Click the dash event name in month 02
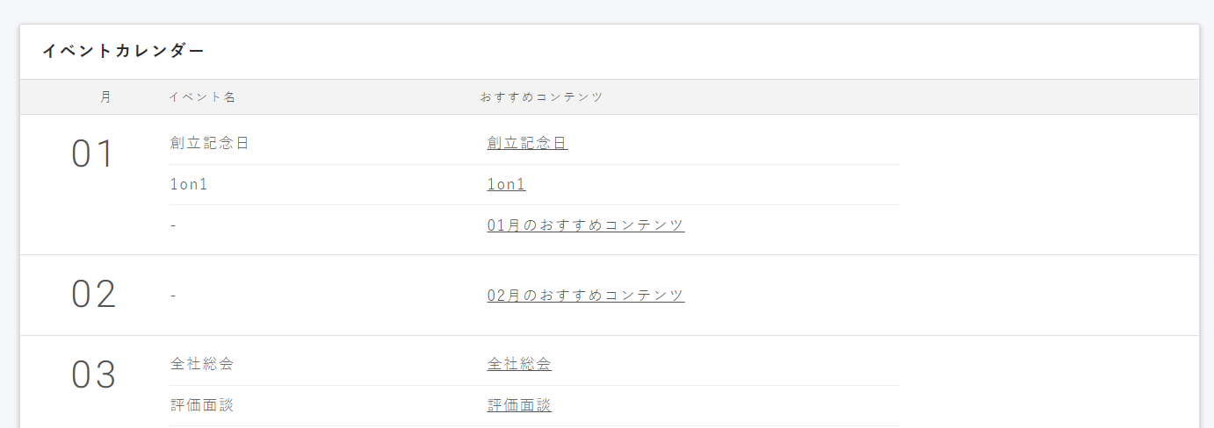1214x428 pixels. 173,296
